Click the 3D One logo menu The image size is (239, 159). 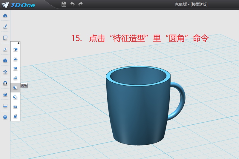[x=18, y=5]
